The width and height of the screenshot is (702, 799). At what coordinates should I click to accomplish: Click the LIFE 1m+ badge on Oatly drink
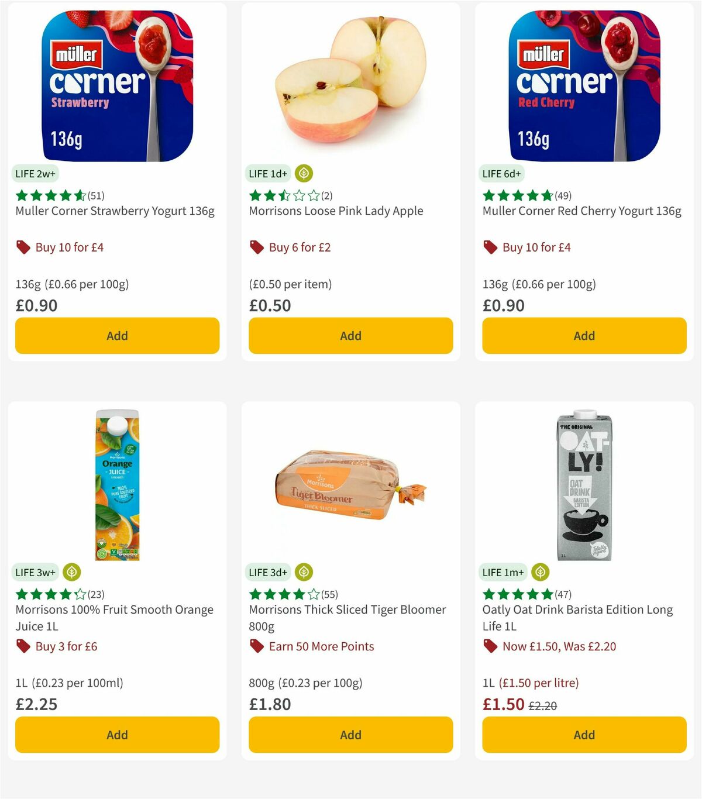coord(503,573)
